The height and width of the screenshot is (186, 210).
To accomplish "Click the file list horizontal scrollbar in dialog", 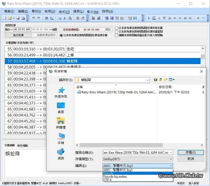I will tap(121, 145).
